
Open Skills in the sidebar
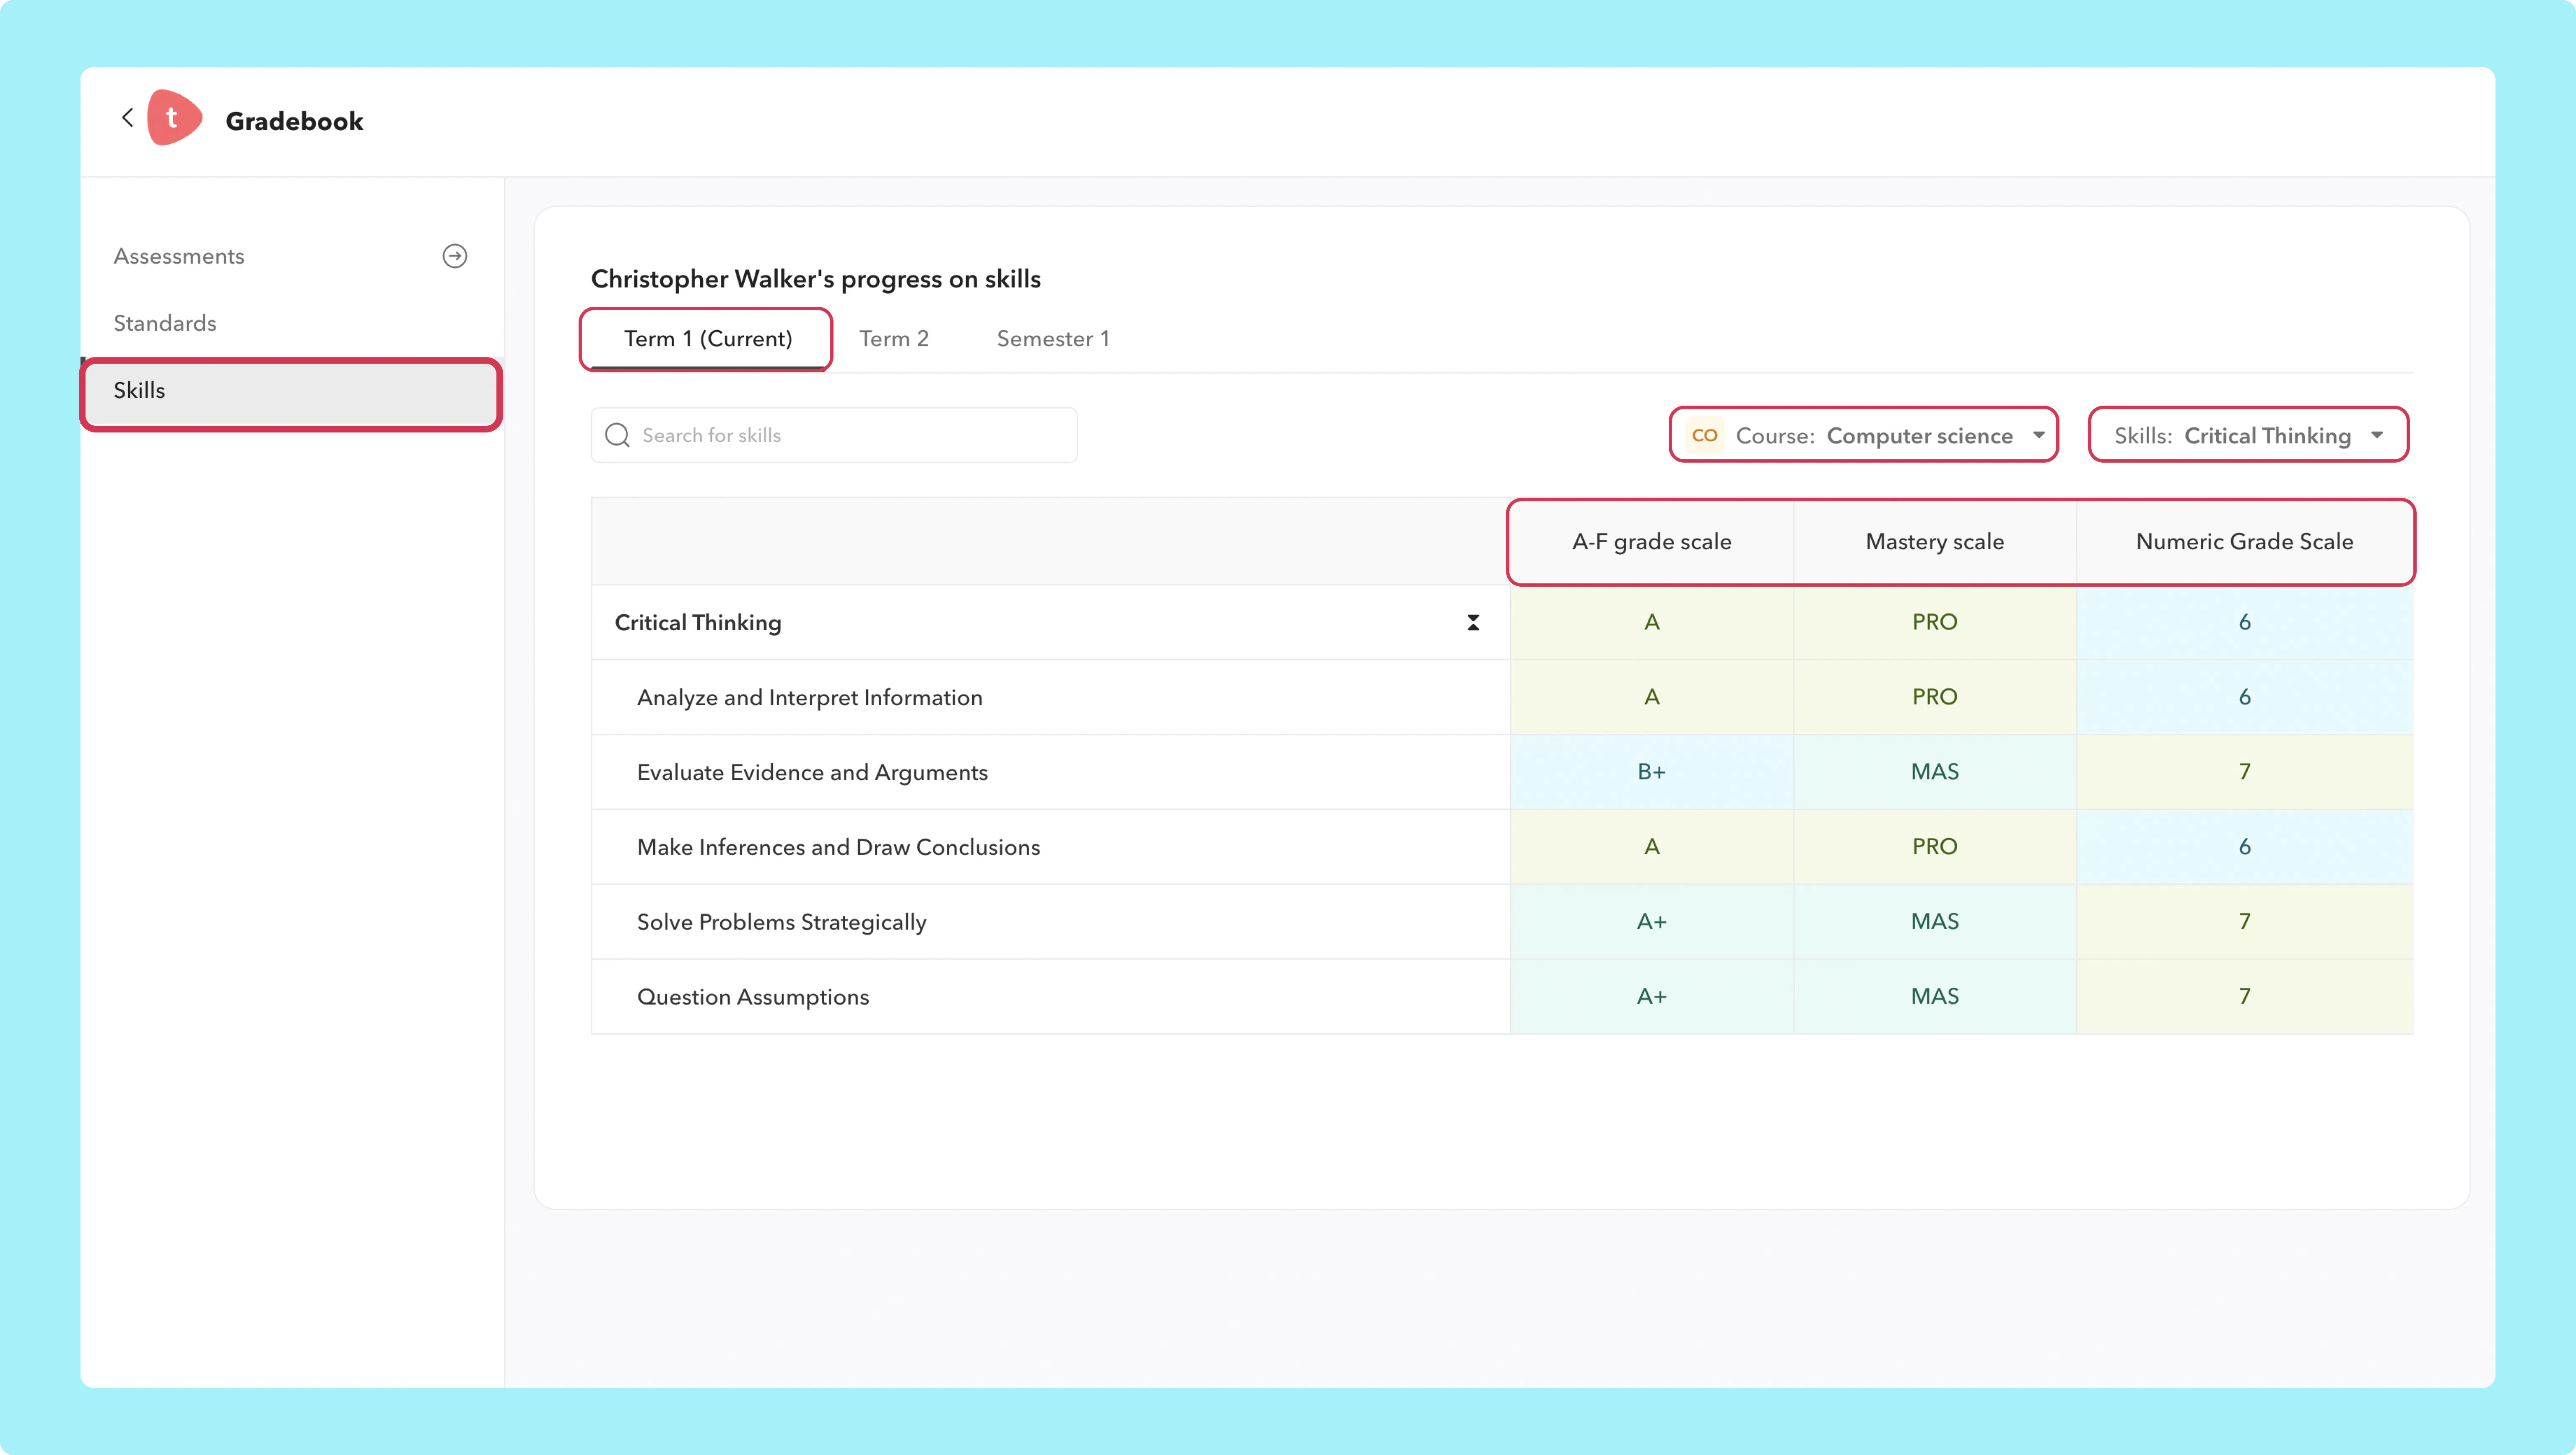[x=292, y=391]
